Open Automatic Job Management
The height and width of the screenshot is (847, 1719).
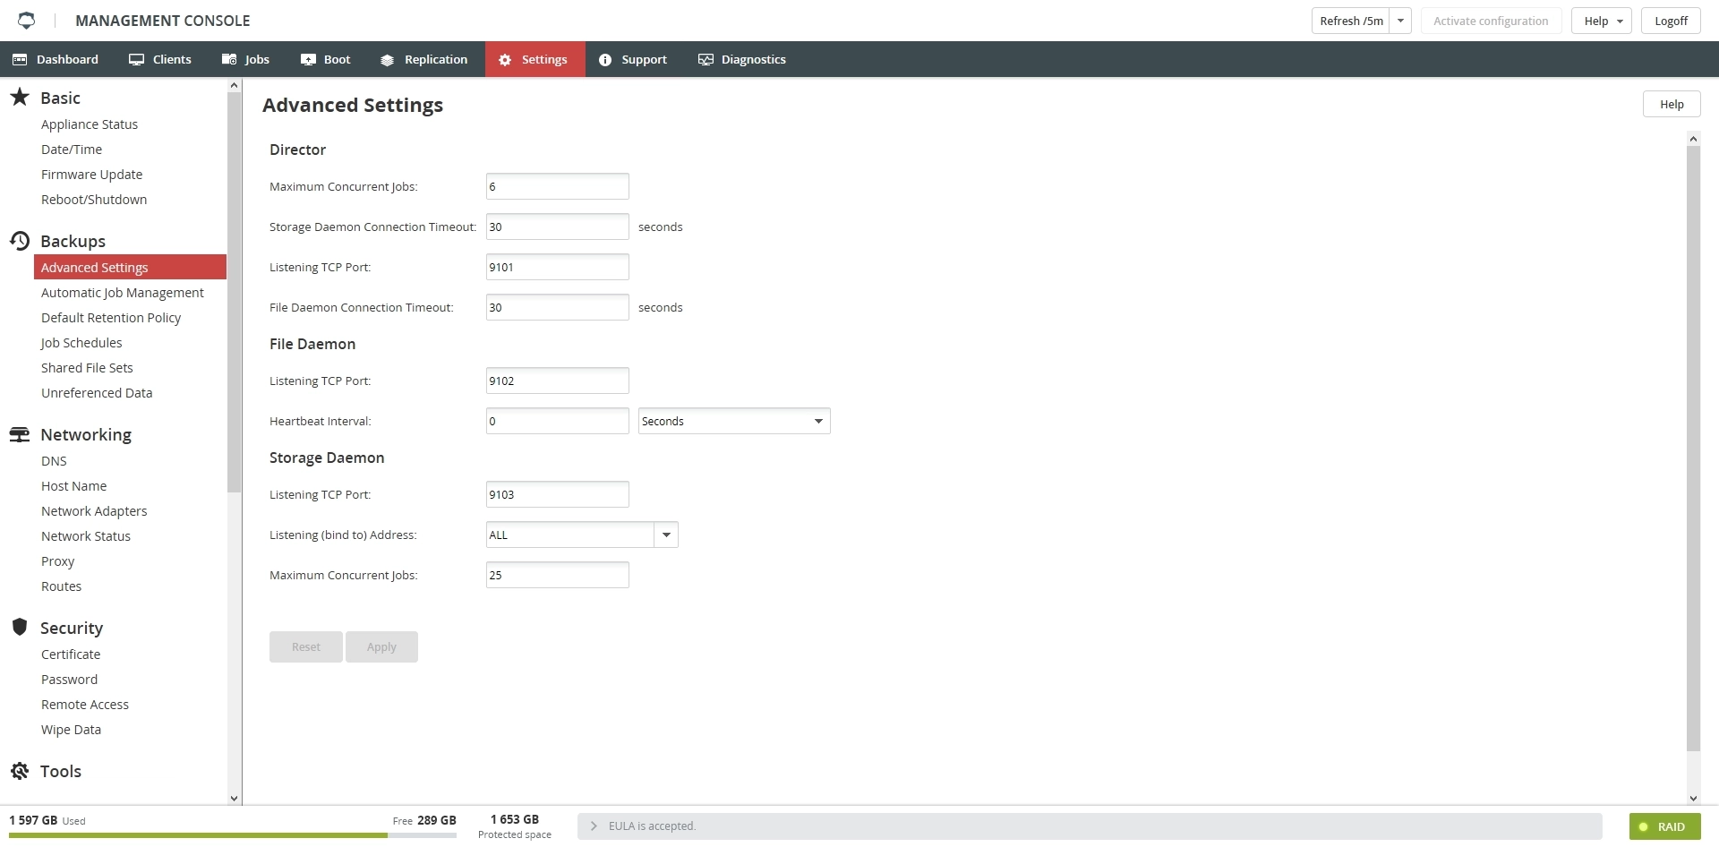pos(123,293)
